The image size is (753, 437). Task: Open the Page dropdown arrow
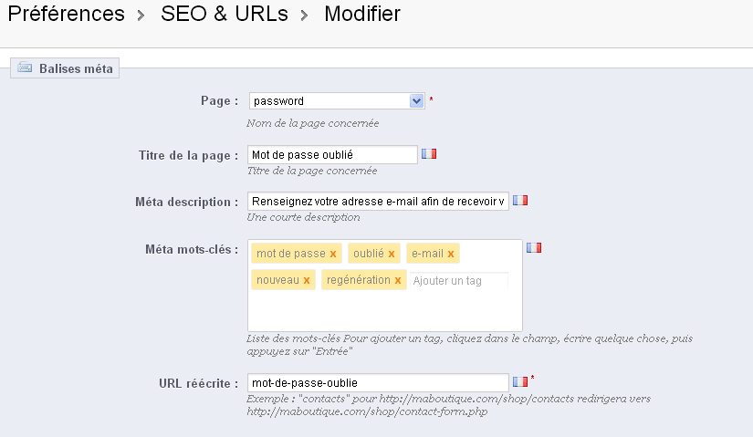[x=416, y=101]
